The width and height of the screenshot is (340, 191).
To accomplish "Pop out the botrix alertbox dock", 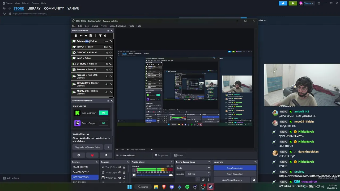I will point(108,31).
